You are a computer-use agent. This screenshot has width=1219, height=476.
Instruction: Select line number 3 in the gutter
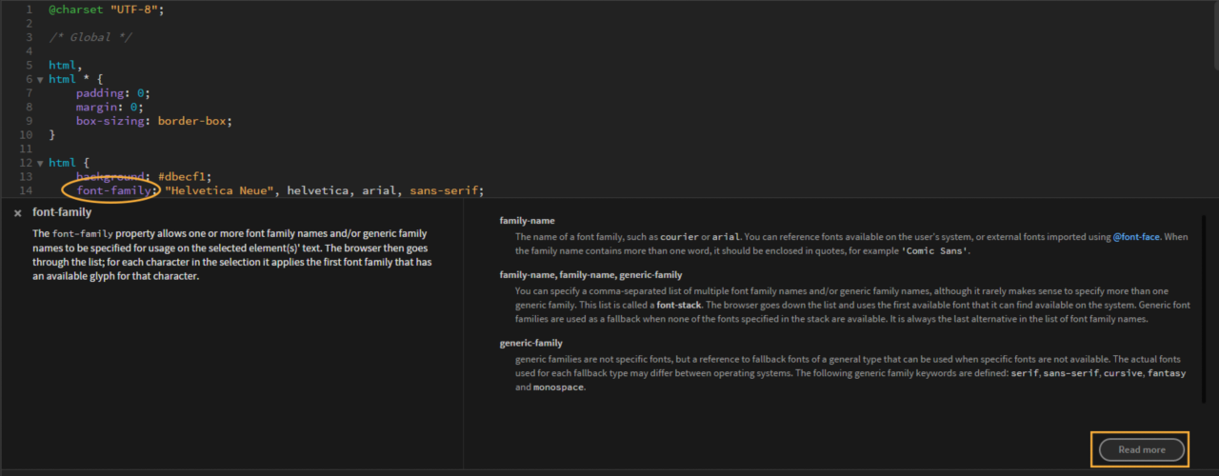click(x=29, y=37)
